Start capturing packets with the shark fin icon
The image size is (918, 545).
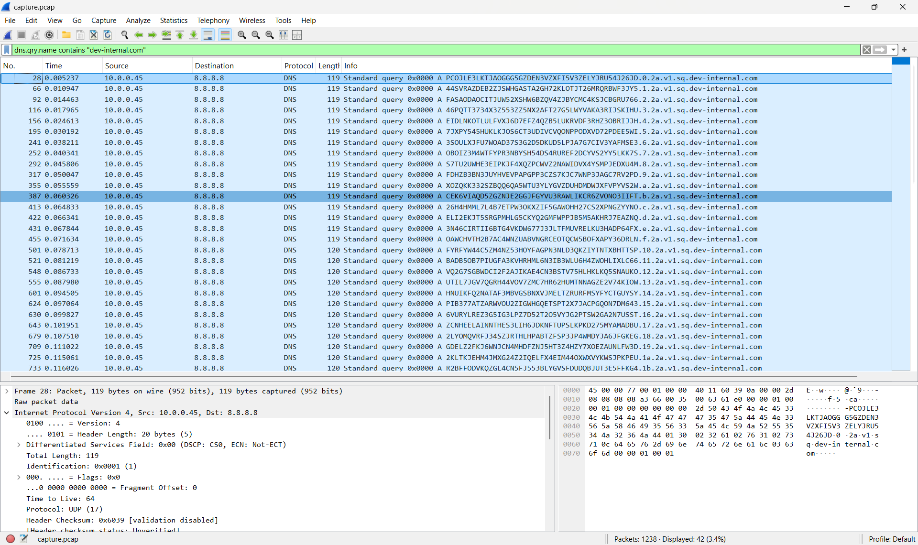point(8,35)
